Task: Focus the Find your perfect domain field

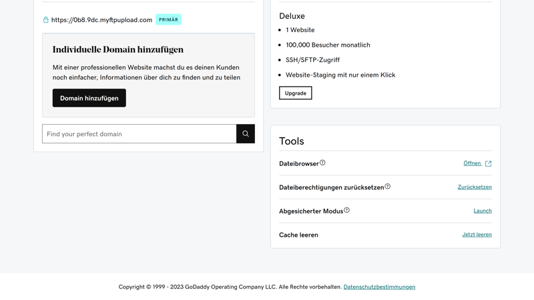Action: [x=139, y=134]
